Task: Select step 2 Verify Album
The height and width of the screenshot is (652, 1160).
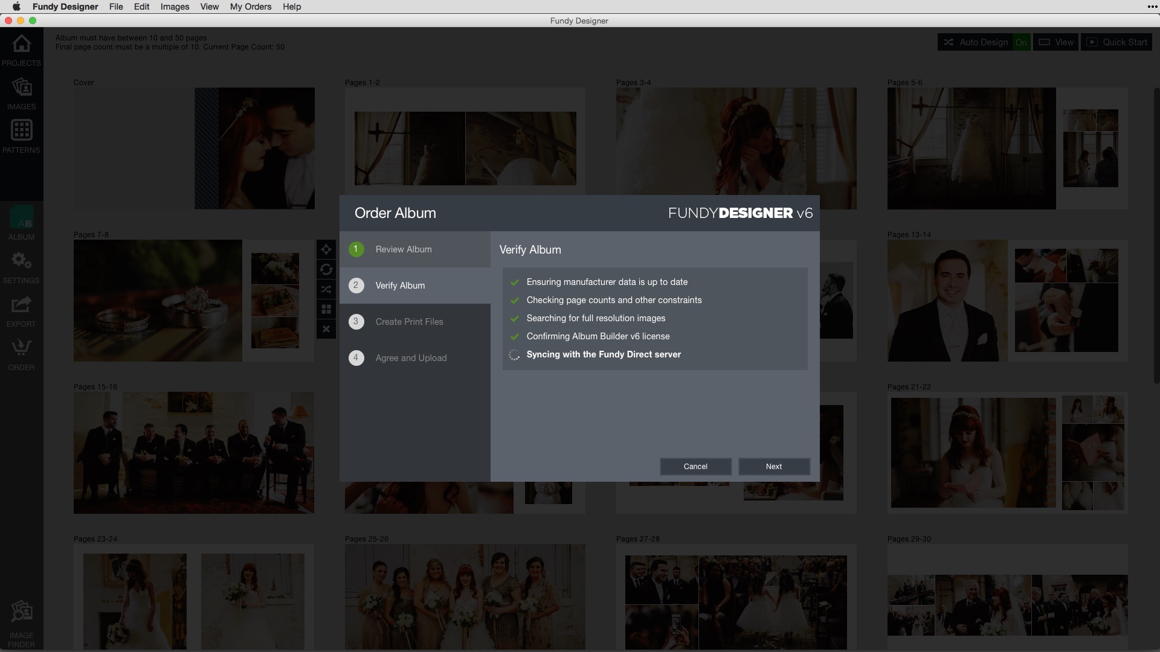Action: [415, 286]
